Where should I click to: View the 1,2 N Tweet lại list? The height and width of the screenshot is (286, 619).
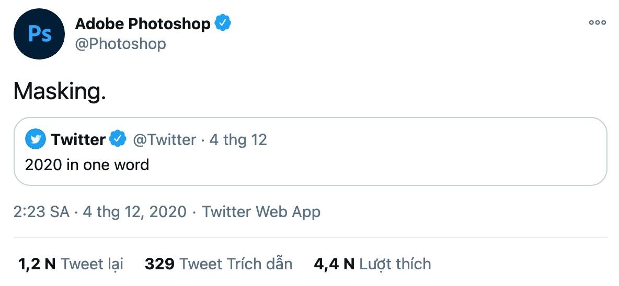71,264
